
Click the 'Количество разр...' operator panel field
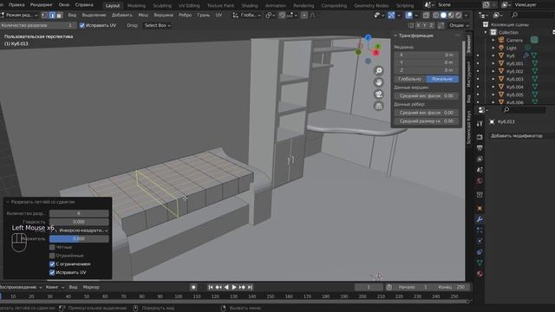coord(79,213)
